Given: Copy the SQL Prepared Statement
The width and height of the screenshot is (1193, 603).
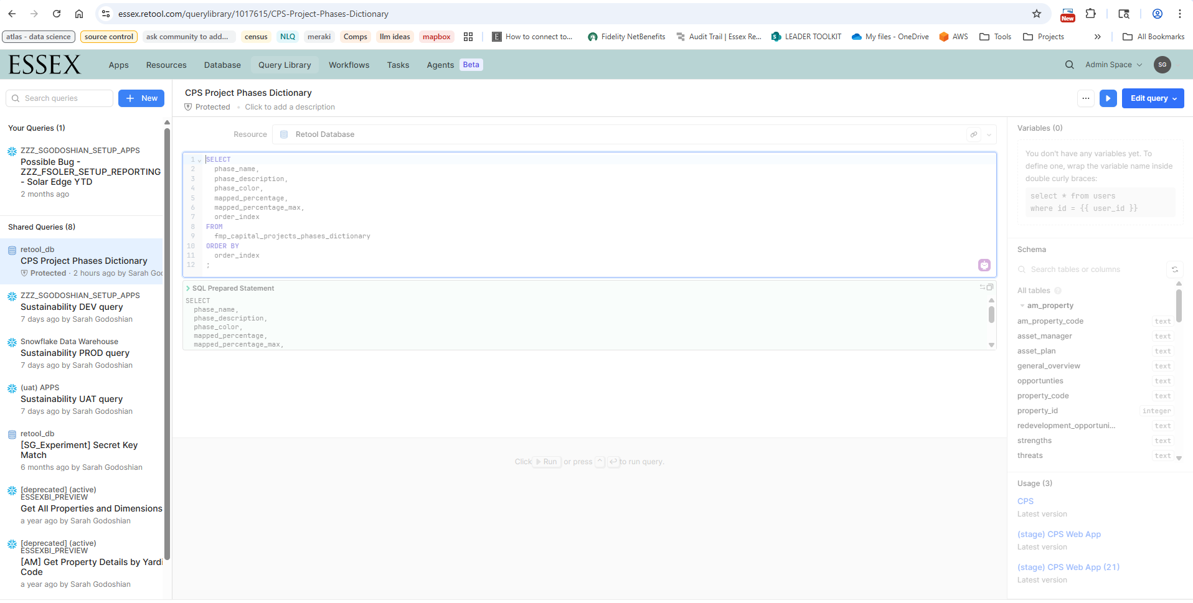Looking at the screenshot, I should point(990,287).
